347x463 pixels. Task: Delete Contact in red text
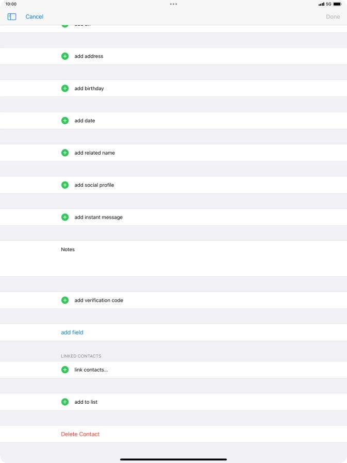pos(80,434)
